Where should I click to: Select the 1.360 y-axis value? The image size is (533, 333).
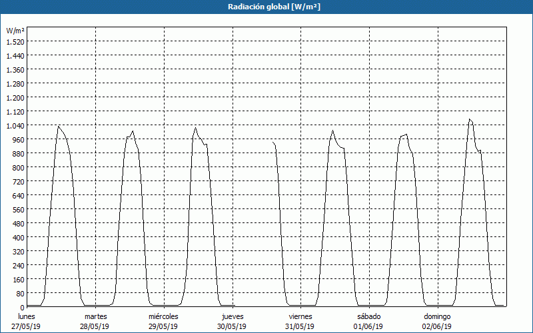[x=15, y=70]
